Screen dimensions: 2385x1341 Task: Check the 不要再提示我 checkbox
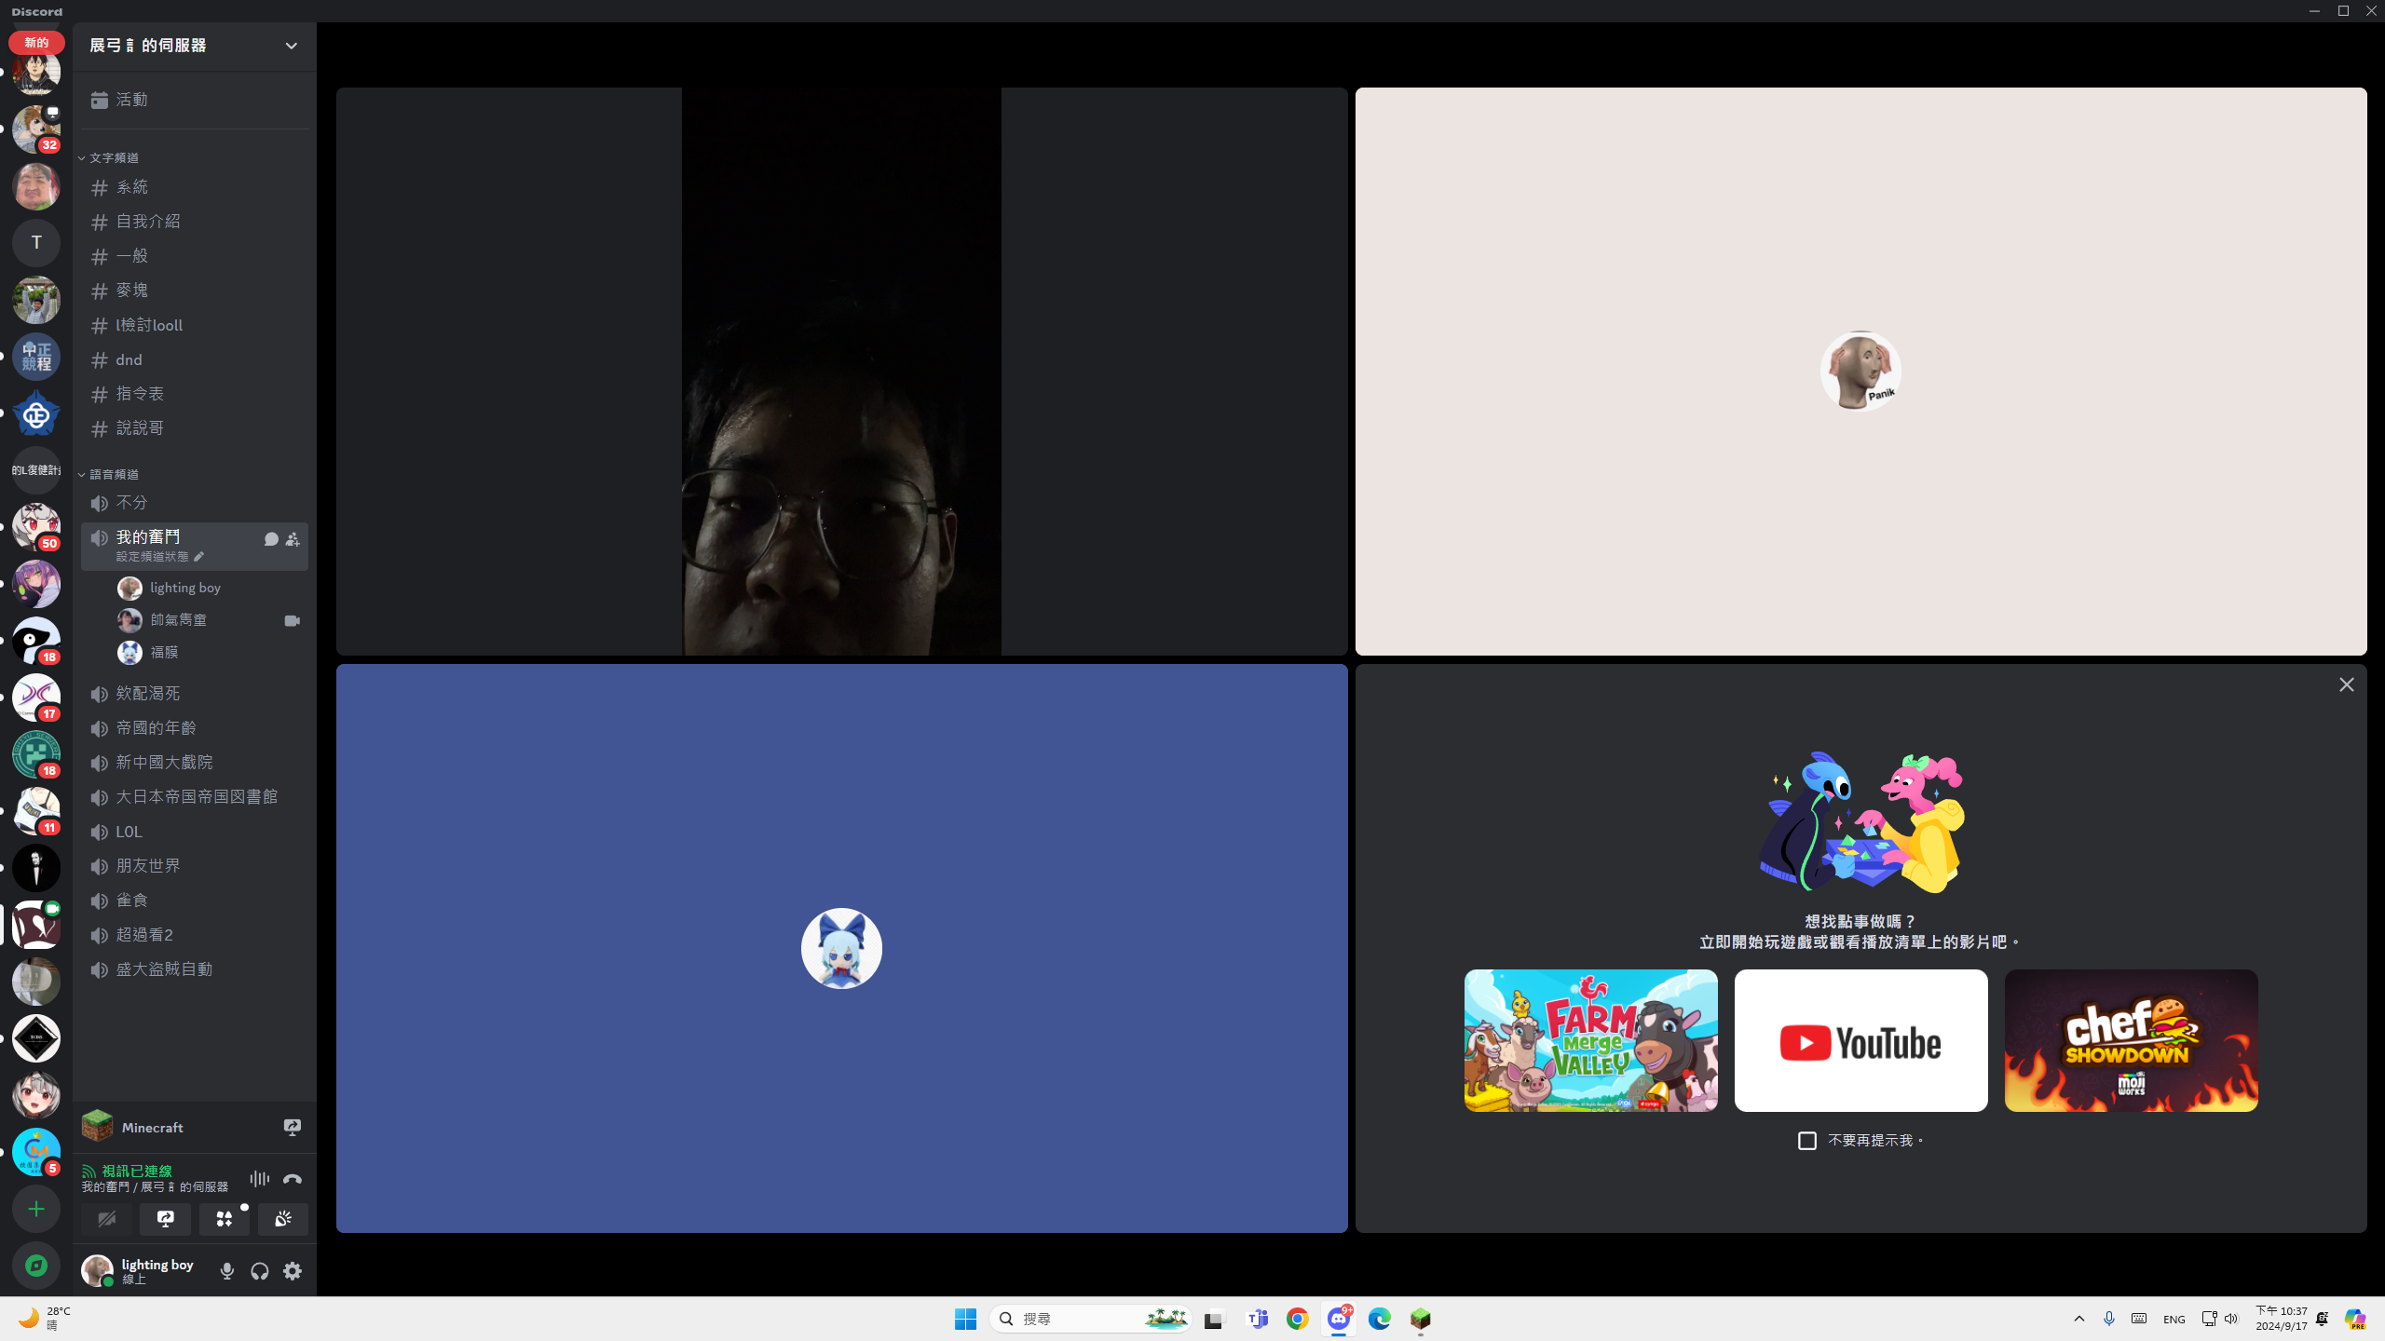pos(1807,1141)
